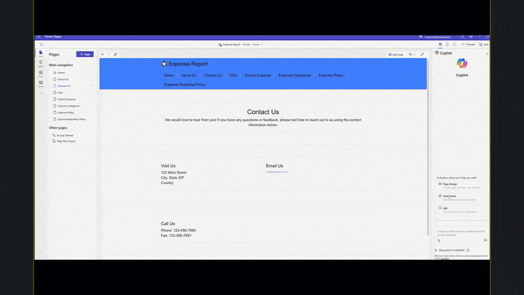The width and height of the screenshot is (524, 295).
Task: Close the Copilot side panel
Action: click(487, 54)
